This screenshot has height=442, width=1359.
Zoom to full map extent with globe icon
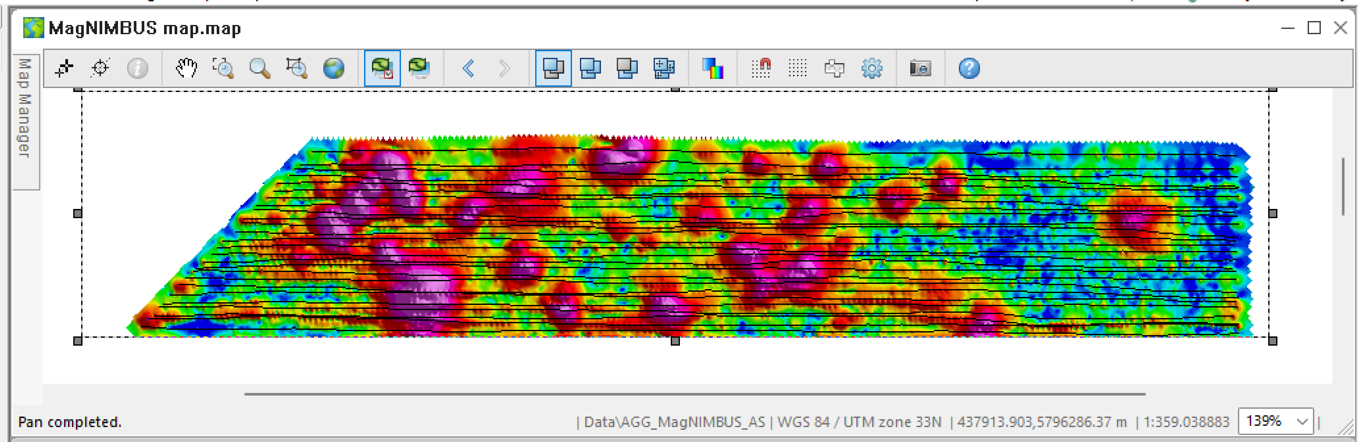coord(333,68)
